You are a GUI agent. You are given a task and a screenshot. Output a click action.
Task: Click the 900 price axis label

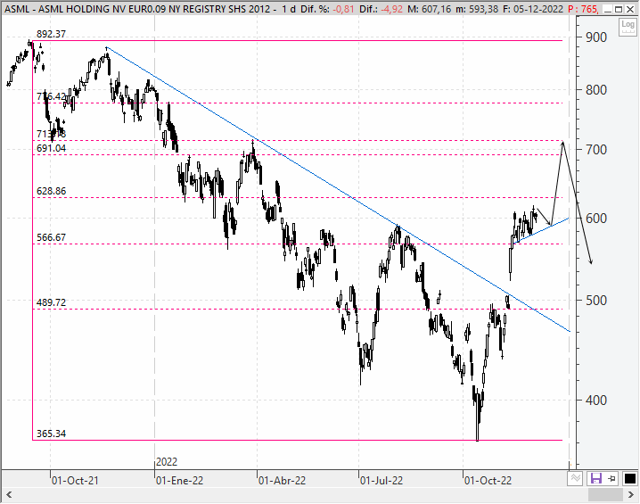596,37
